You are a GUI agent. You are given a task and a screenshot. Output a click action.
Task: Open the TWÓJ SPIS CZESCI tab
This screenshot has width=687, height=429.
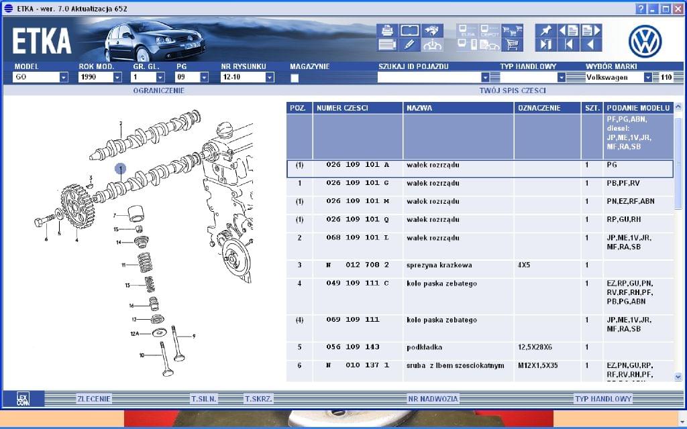click(x=513, y=90)
